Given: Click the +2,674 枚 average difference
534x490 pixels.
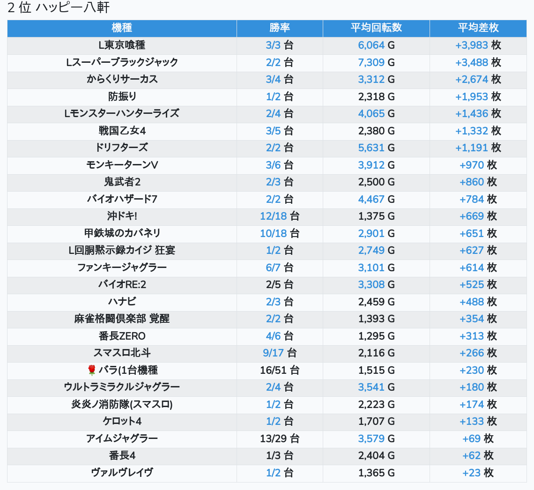Looking at the screenshot, I should point(478,79).
